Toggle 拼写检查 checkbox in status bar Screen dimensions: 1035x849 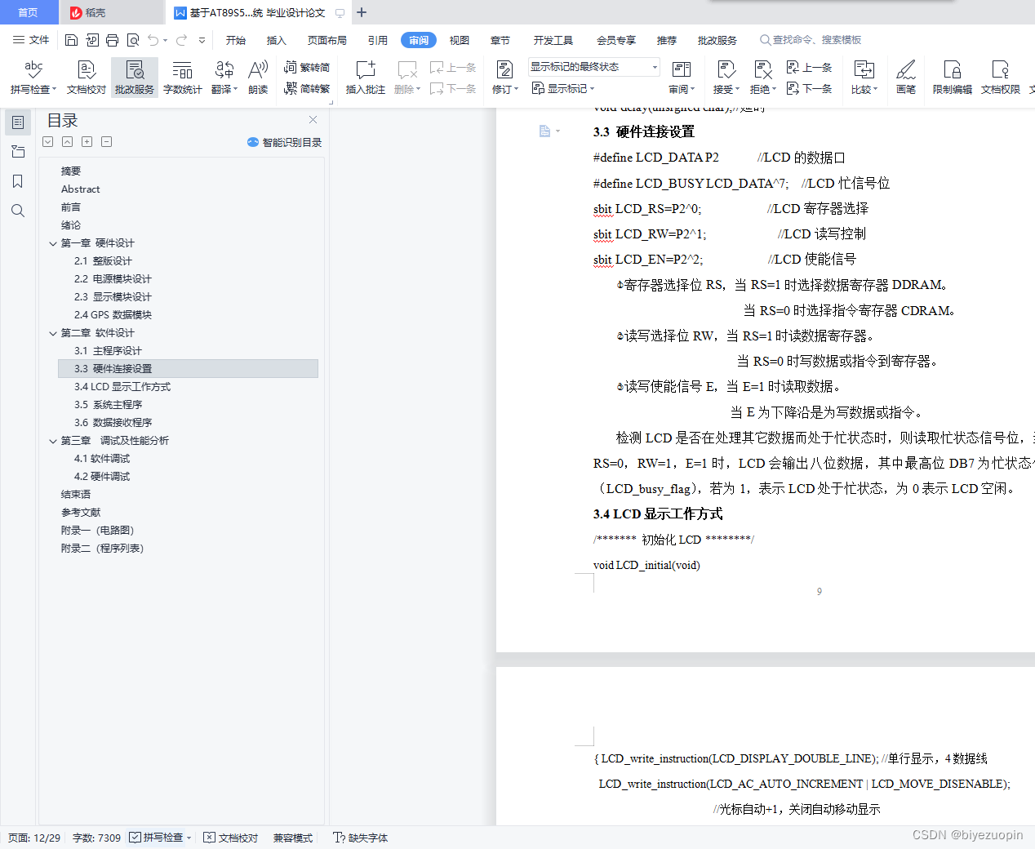click(135, 838)
